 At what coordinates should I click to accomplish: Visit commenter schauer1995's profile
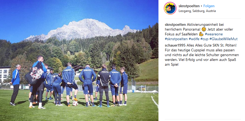coord(175,45)
